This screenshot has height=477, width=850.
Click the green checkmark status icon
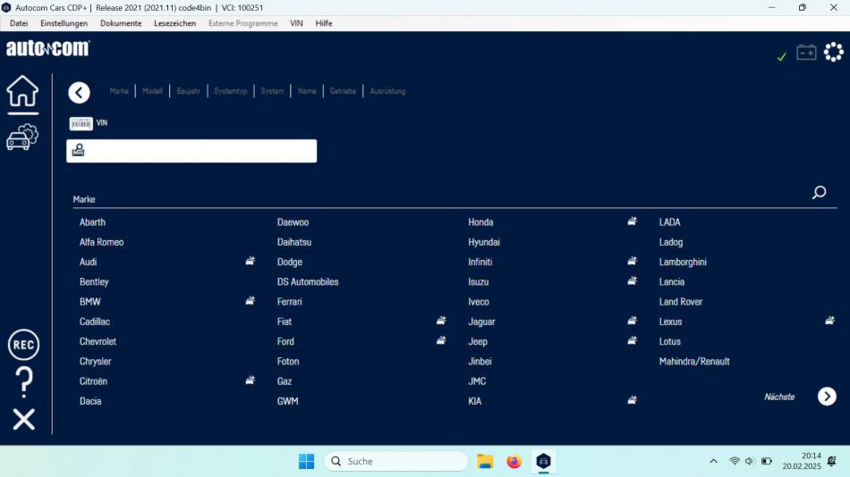782,56
